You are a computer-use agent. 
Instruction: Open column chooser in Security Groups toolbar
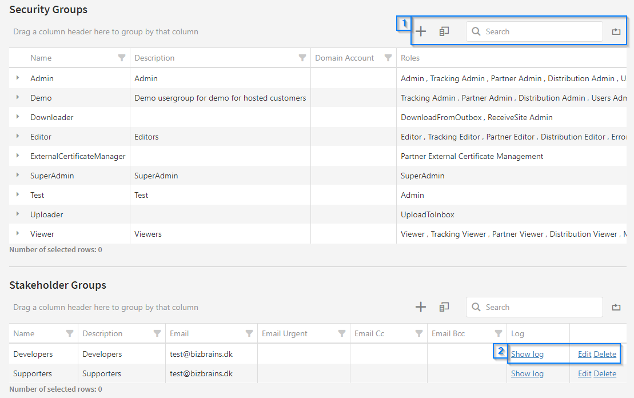click(444, 31)
